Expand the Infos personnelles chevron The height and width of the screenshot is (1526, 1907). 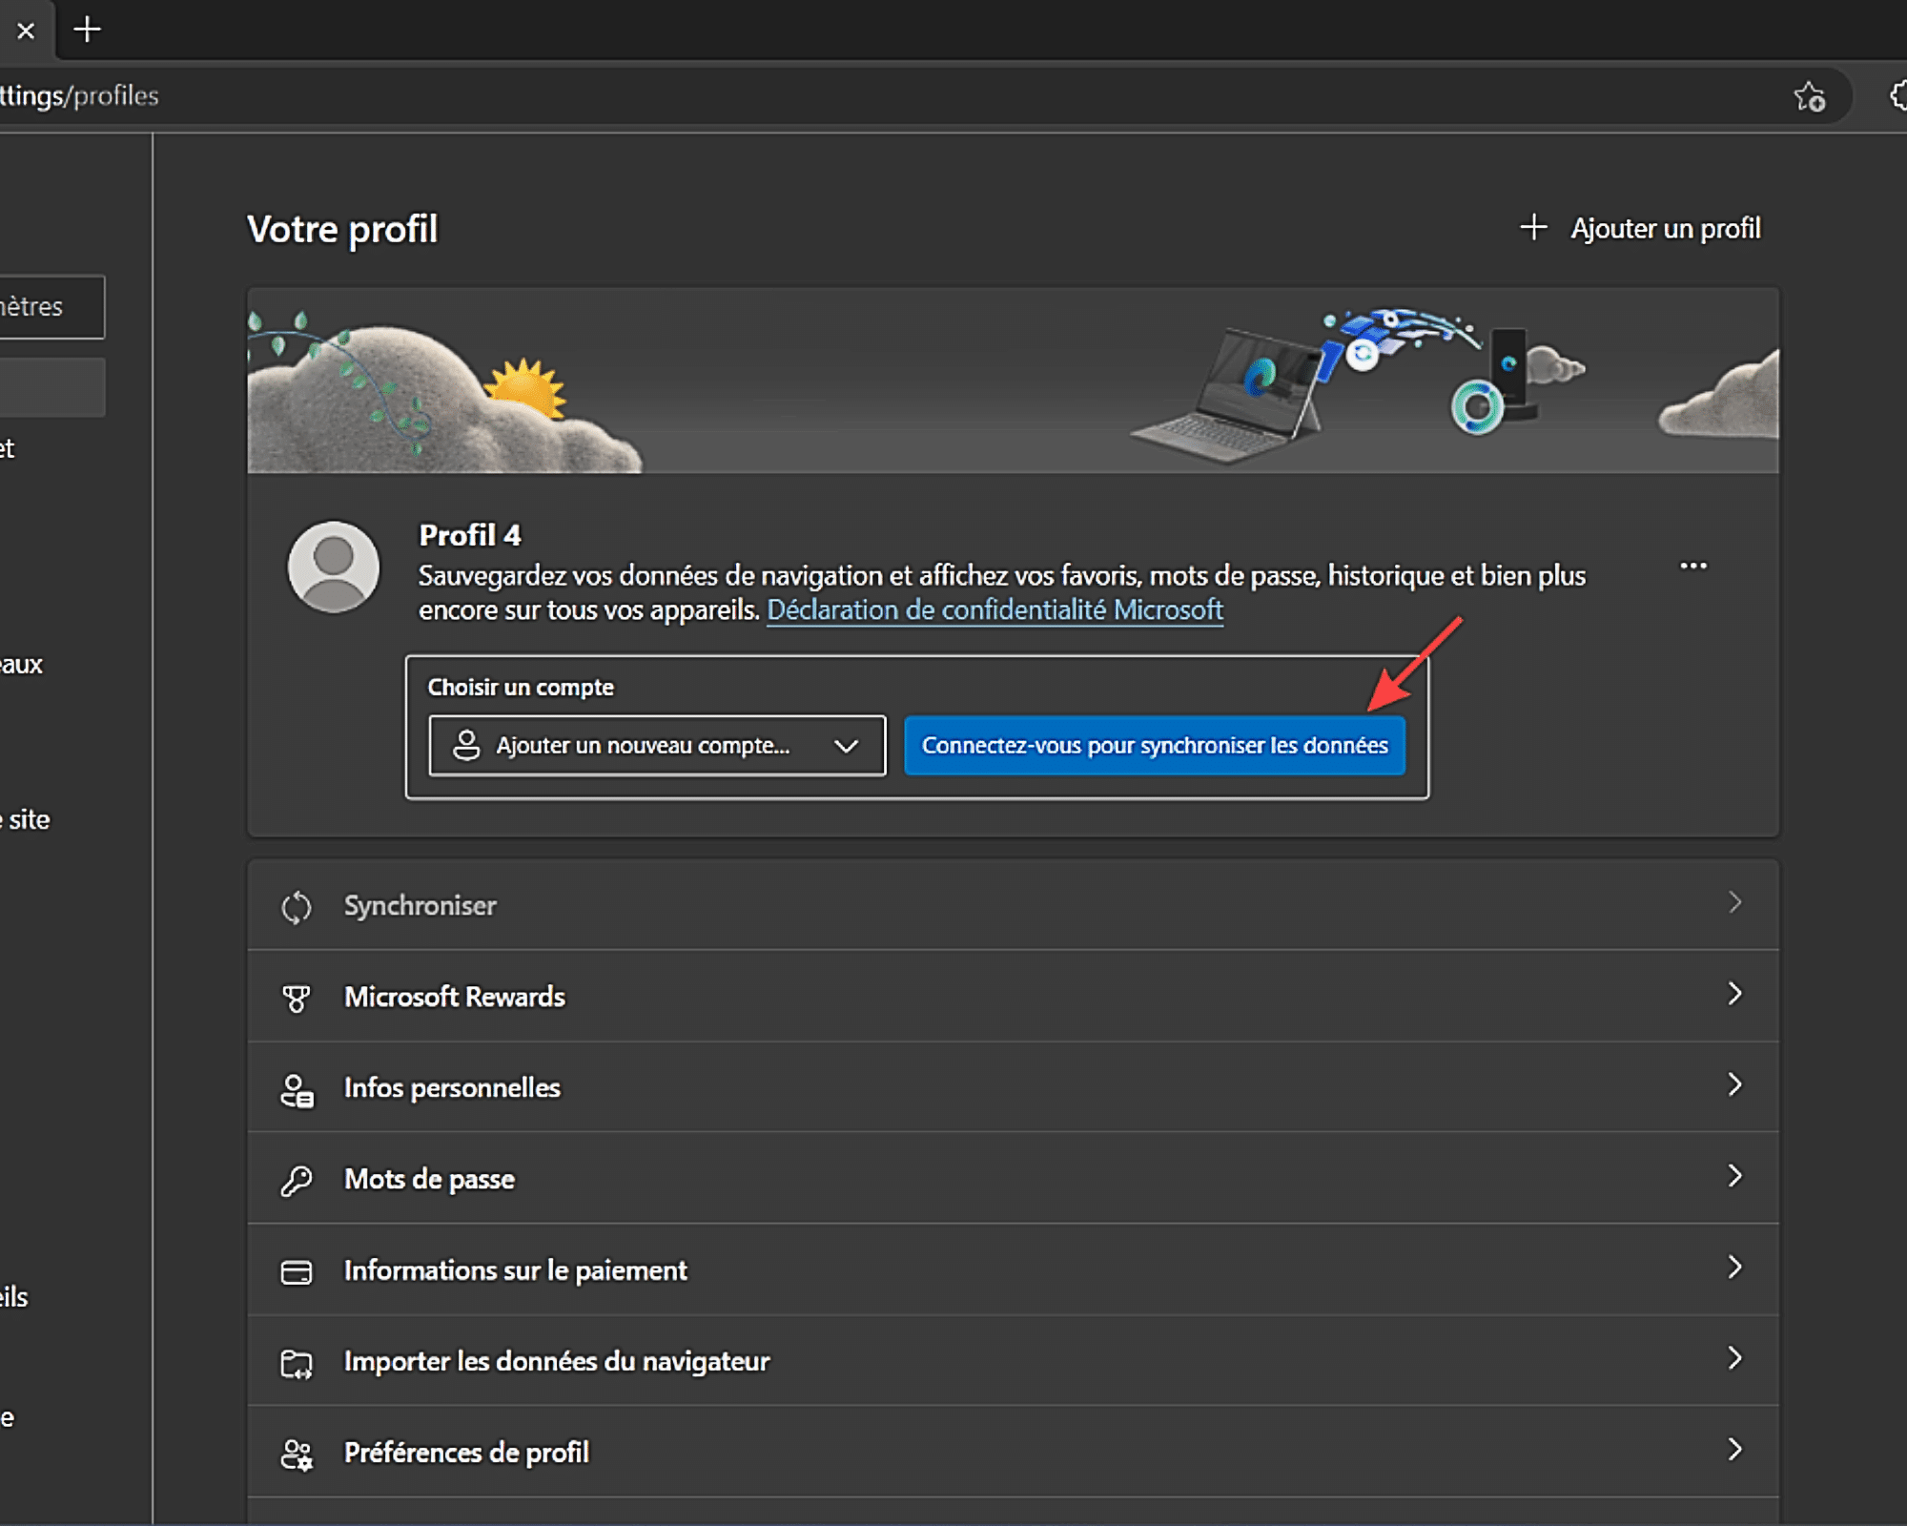tap(1735, 1084)
